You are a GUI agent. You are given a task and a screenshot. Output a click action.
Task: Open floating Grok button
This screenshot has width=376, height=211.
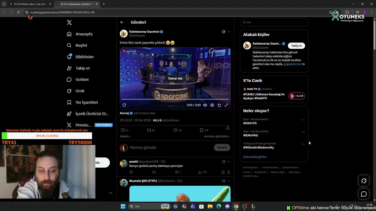[364, 181]
